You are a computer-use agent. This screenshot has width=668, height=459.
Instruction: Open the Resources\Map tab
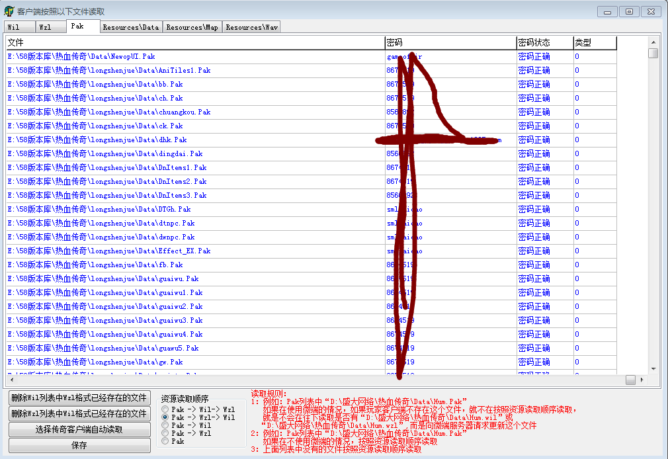[x=192, y=27]
